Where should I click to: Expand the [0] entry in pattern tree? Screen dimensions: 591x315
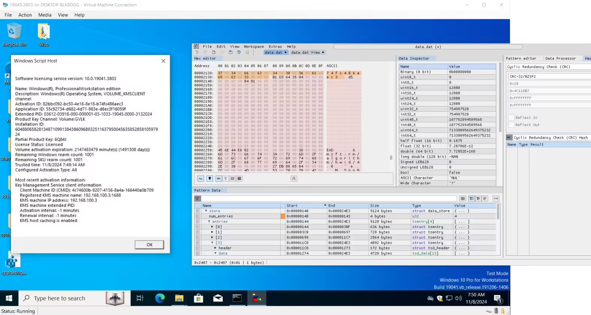tap(212, 227)
